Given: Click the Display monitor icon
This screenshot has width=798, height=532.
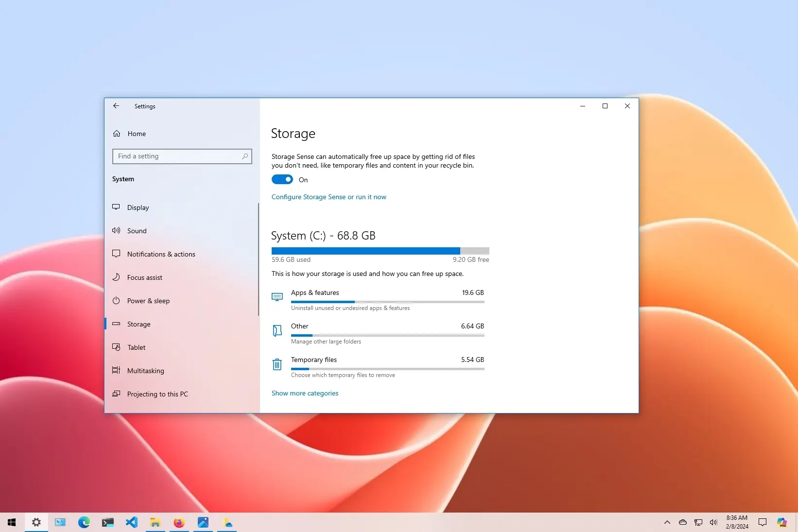Looking at the screenshot, I should point(116,207).
